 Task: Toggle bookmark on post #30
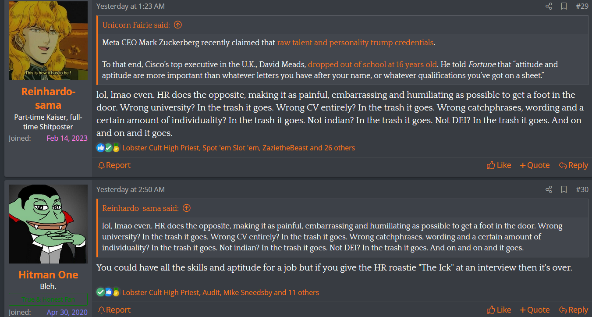(x=564, y=189)
